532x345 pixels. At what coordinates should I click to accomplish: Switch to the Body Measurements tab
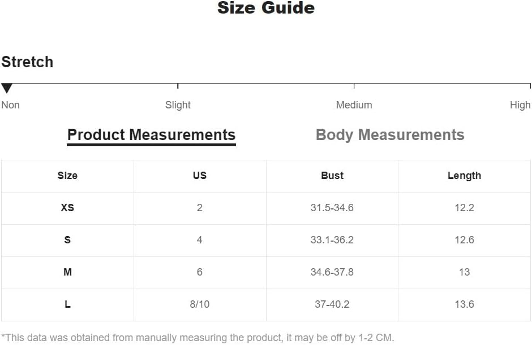(390, 135)
